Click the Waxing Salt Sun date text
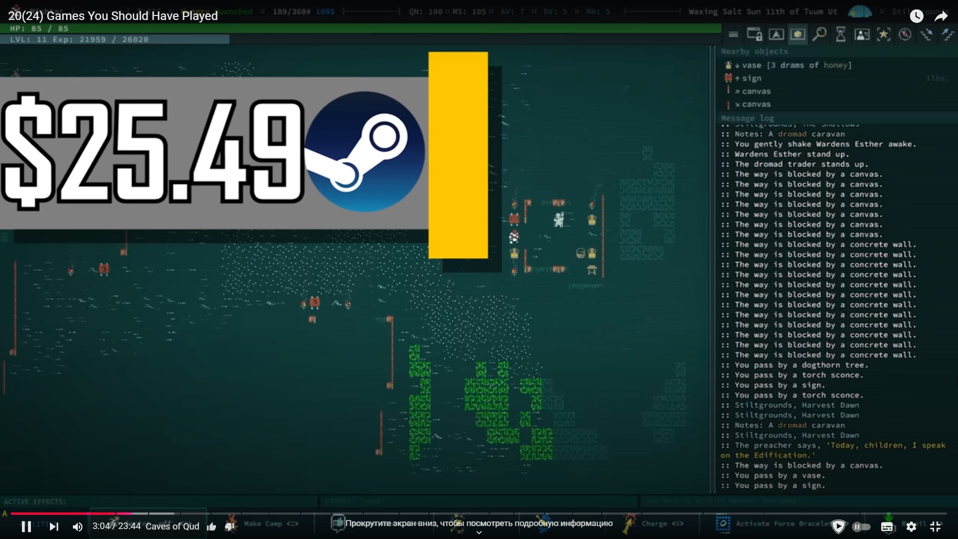 click(762, 11)
